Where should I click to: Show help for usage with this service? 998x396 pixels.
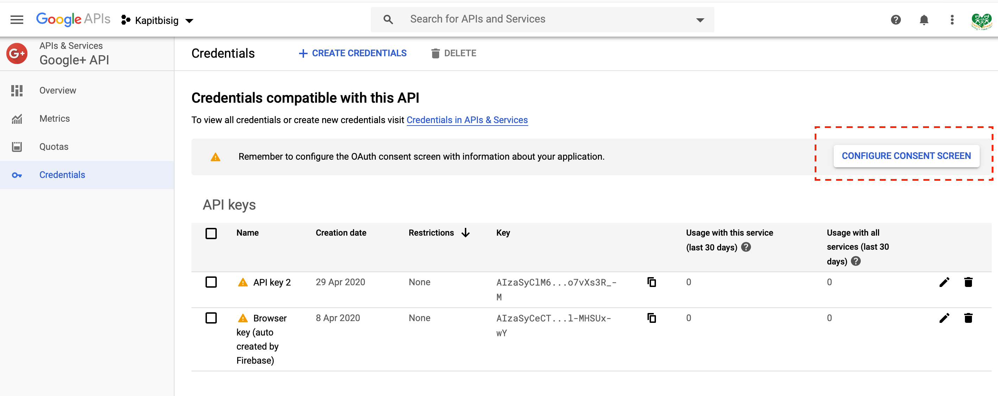[746, 247]
